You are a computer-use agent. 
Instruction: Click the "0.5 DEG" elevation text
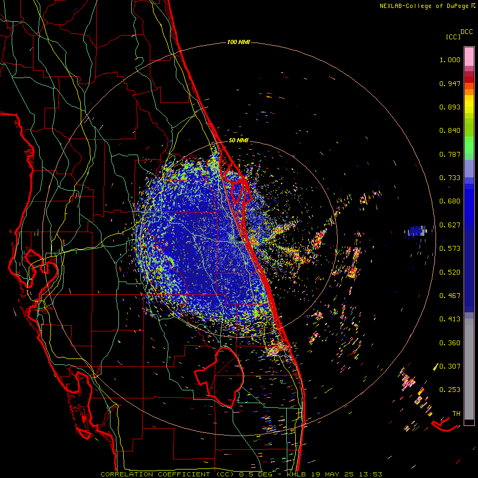click(255, 474)
